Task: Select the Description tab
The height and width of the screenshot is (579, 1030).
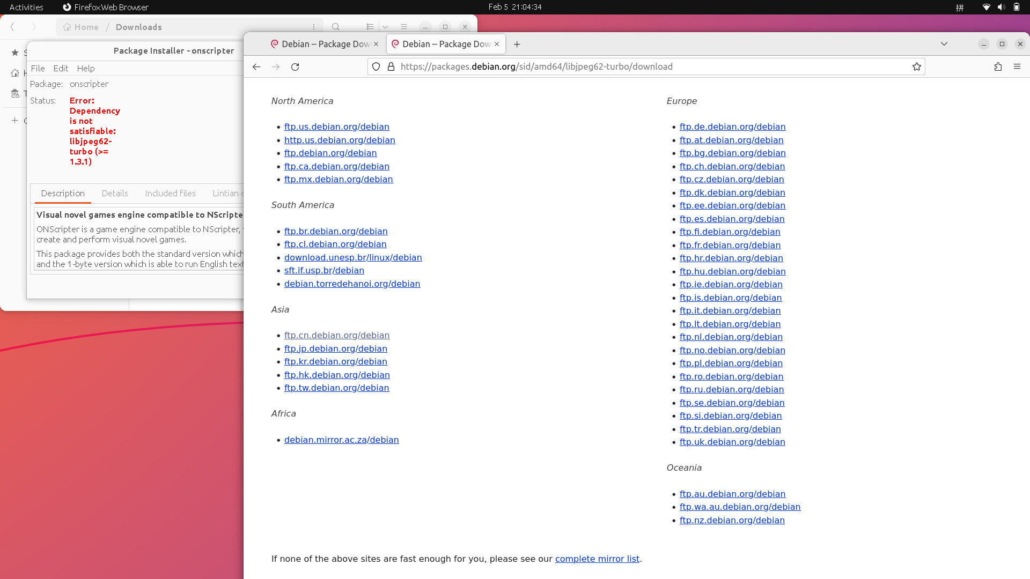Action: [63, 193]
